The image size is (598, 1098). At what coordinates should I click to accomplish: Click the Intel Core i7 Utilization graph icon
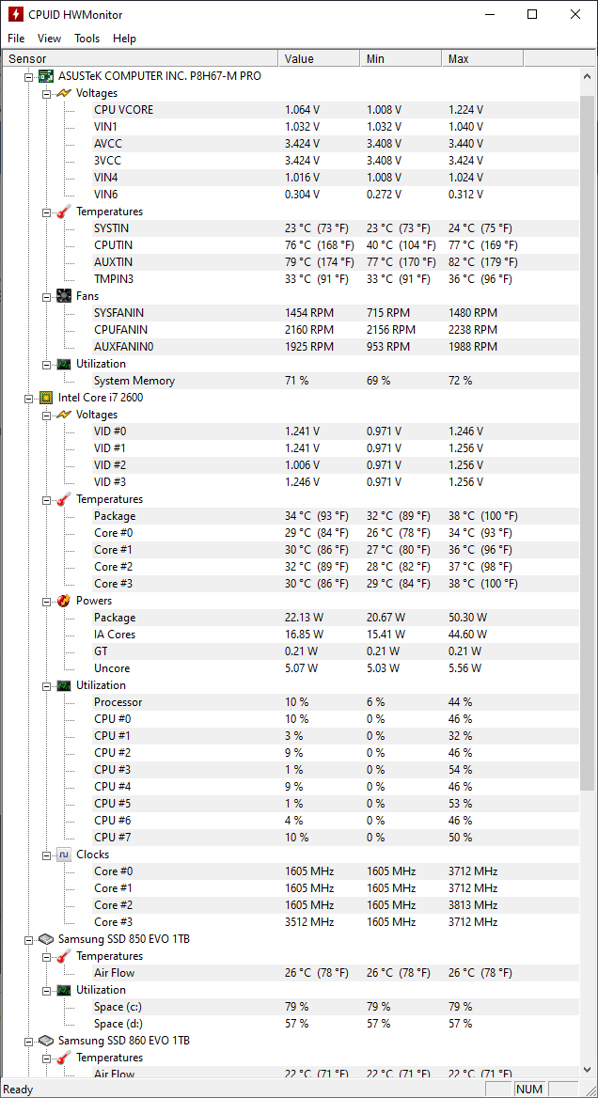tap(64, 685)
